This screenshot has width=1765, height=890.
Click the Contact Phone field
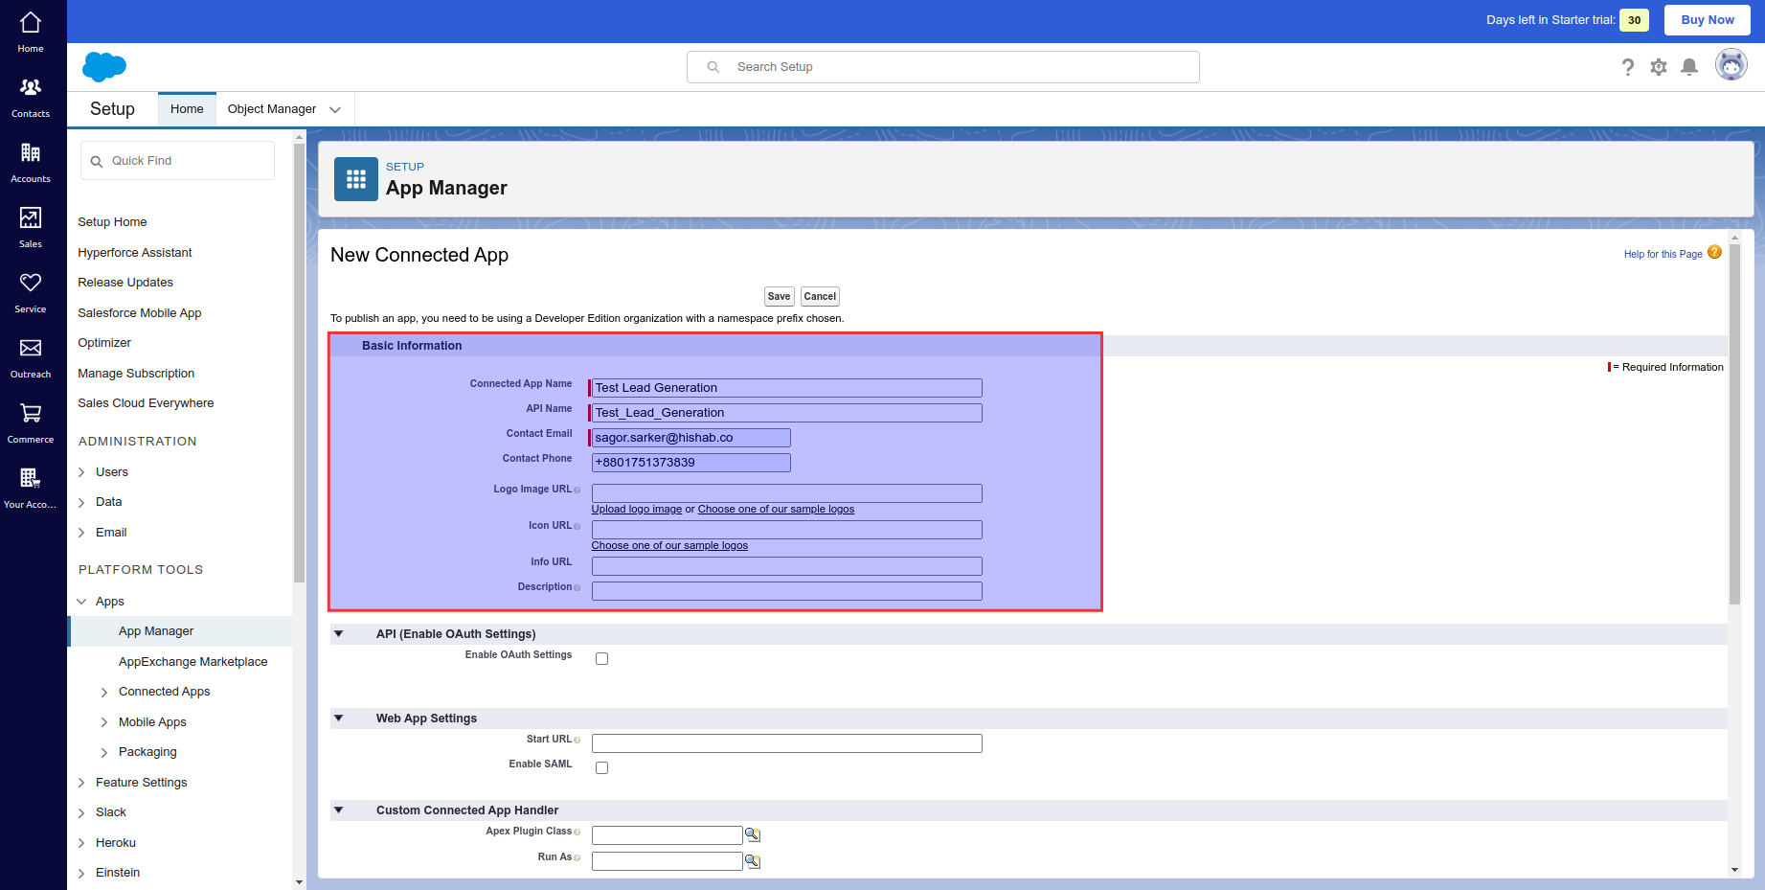pyautogui.click(x=691, y=463)
